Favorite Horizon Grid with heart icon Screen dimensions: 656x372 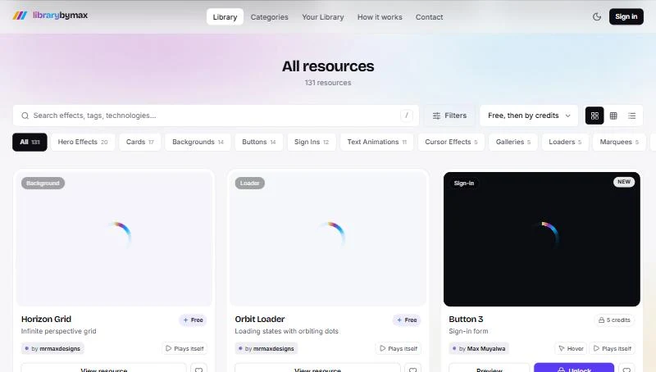tap(198, 369)
